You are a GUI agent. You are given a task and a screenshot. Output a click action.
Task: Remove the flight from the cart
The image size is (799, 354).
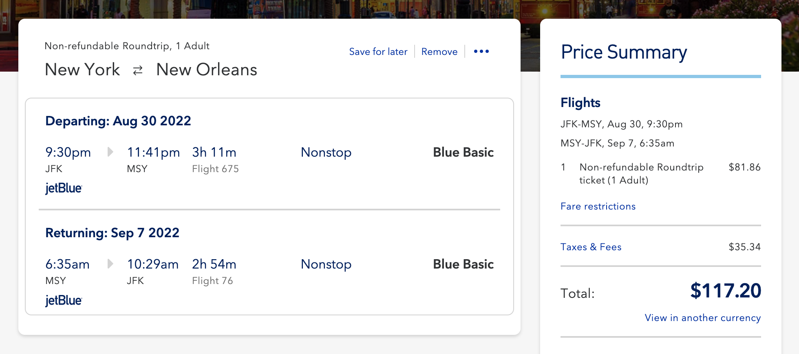(x=439, y=52)
